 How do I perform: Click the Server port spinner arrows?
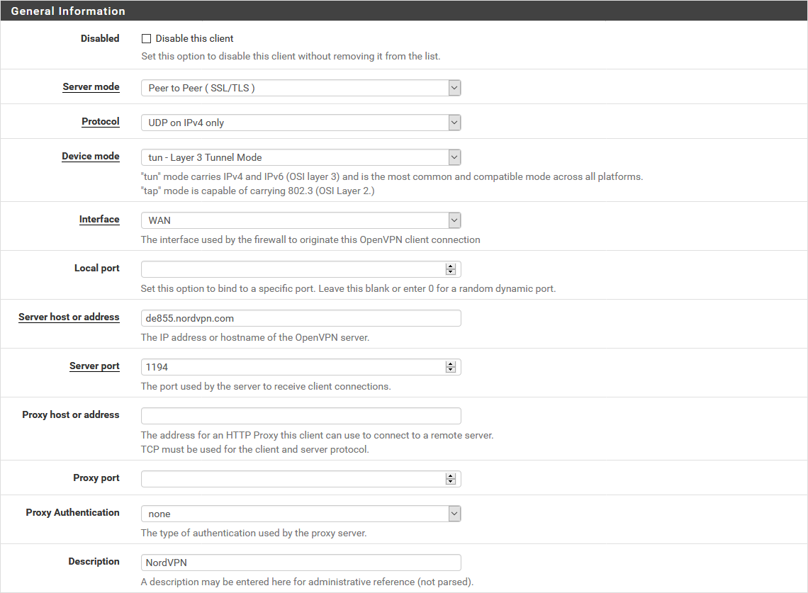pyautogui.click(x=450, y=367)
